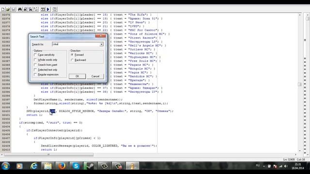Click the Save file toolbar icon
This screenshot has height=174, width=310.
click(14, 9)
